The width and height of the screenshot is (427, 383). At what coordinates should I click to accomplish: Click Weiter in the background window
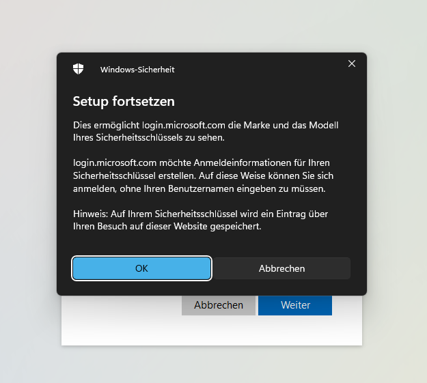coord(295,305)
